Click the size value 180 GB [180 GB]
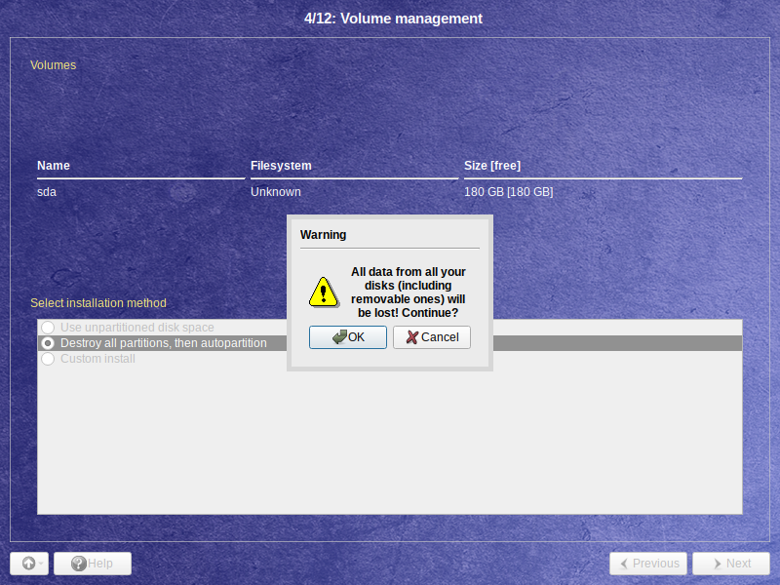Image resolution: width=780 pixels, height=585 pixels. point(508,192)
